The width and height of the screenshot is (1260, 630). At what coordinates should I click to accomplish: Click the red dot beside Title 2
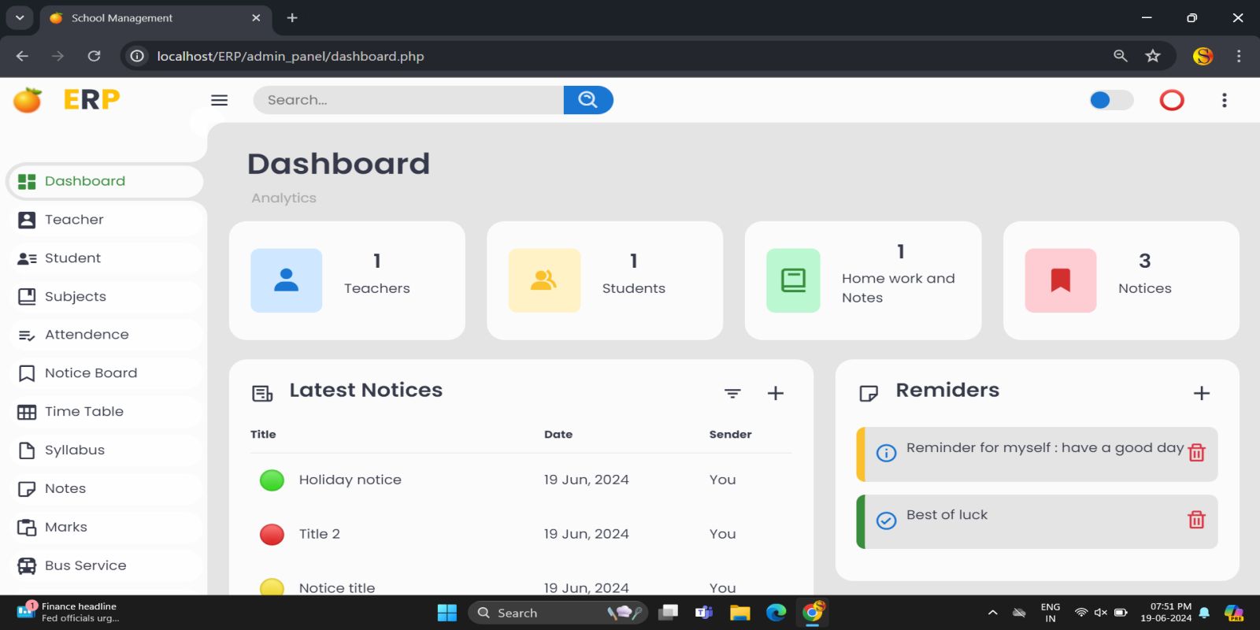[272, 535]
